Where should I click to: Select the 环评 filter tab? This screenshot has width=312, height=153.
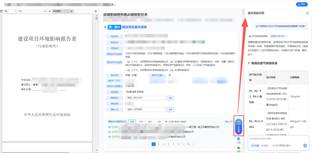coord(141,122)
